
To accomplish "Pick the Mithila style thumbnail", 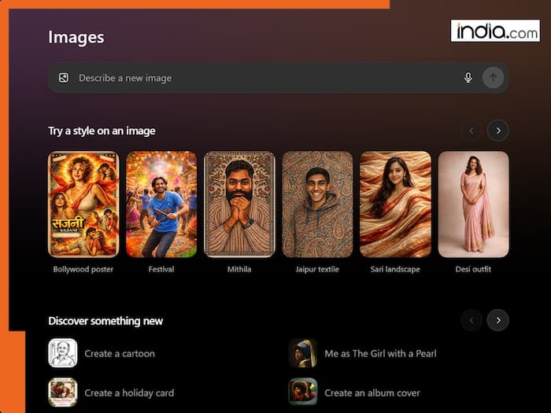I will tap(239, 205).
